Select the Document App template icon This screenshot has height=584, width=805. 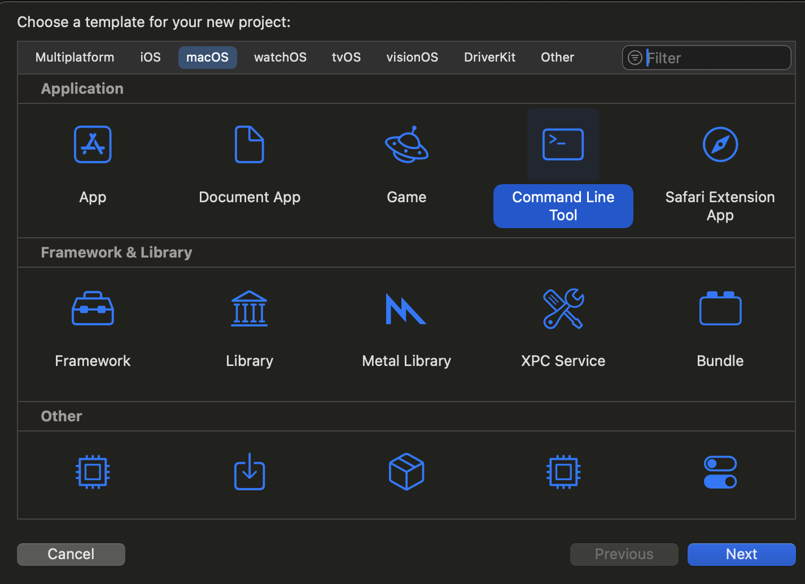[x=250, y=145]
